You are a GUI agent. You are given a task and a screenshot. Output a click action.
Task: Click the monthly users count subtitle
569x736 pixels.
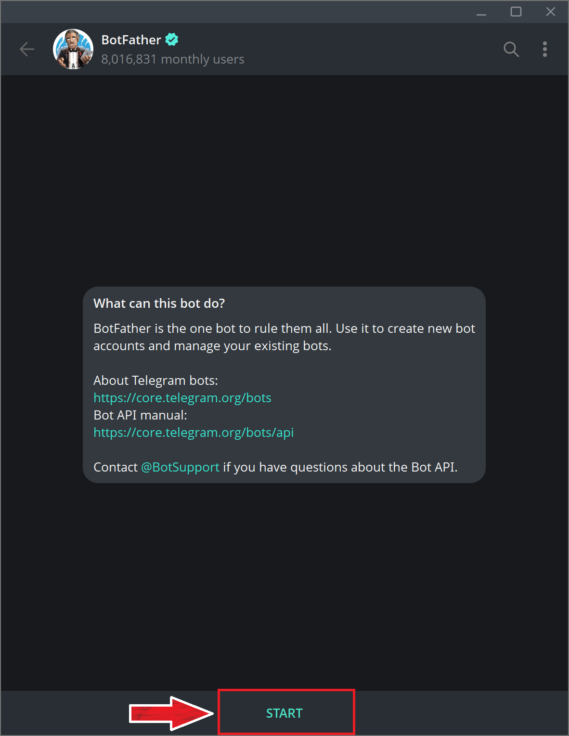[x=172, y=59]
